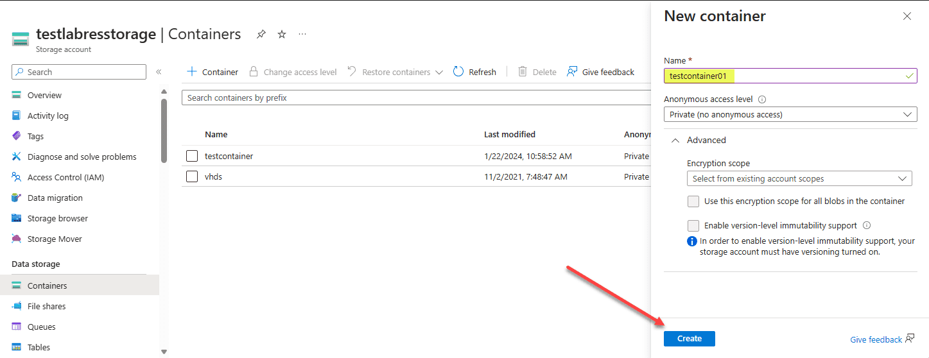Viewport: 929px width, 358px height.
Task: Click the plus icon to add Container
Action: pos(192,72)
